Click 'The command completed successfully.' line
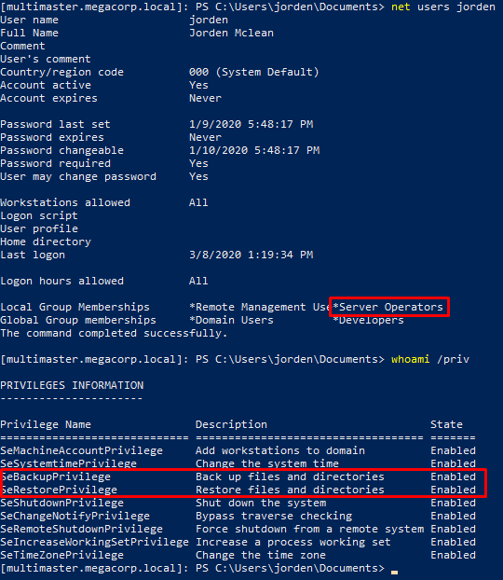 pos(114,333)
